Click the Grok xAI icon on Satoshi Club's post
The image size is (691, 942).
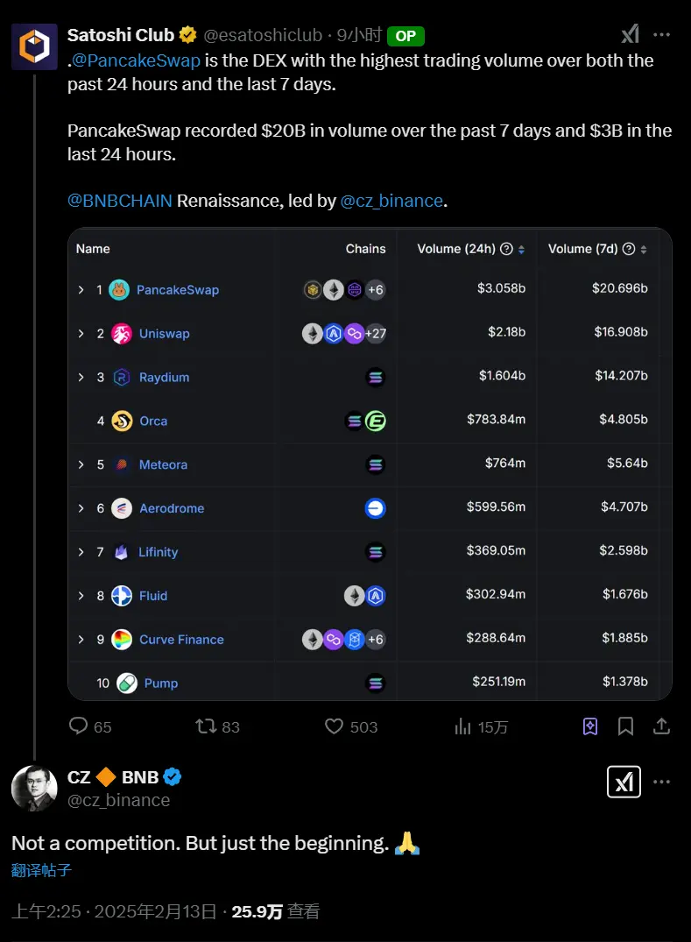629,33
